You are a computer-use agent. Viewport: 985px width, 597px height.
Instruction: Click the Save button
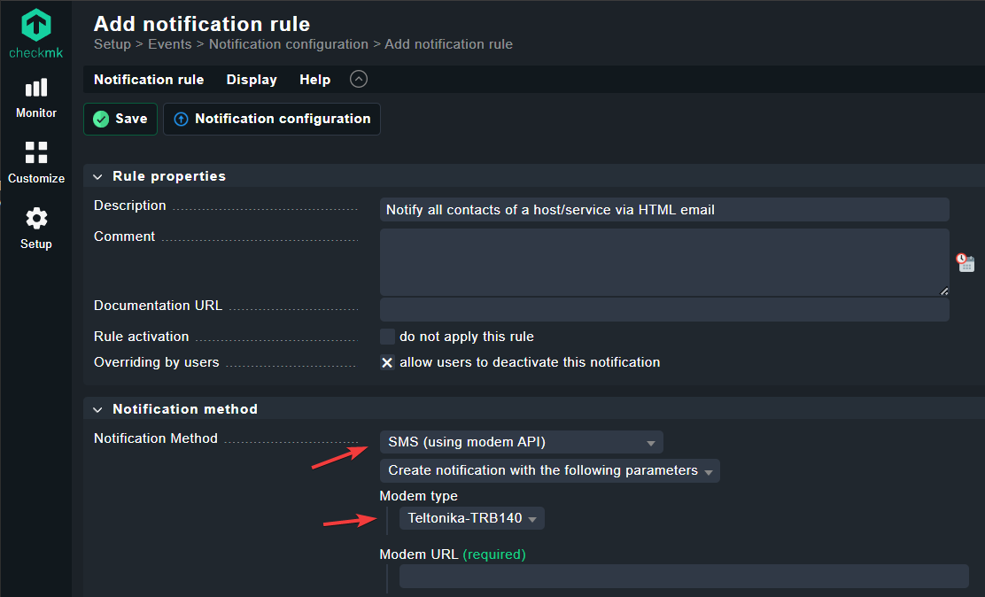pos(120,119)
